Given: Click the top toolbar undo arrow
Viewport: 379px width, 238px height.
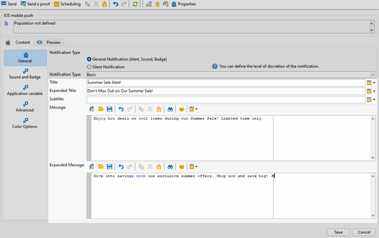Looking at the screenshot, I should point(116,4).
